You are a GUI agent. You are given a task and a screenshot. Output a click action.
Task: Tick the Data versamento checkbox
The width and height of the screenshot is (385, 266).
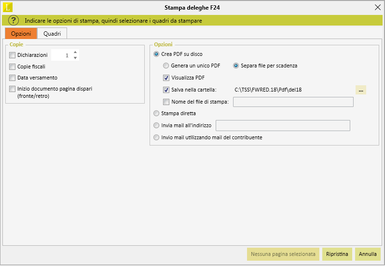click(12, 78)
